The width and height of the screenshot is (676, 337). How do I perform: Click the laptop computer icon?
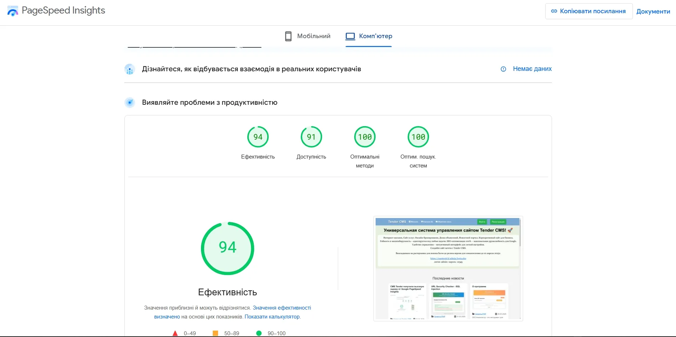(350, 36)
